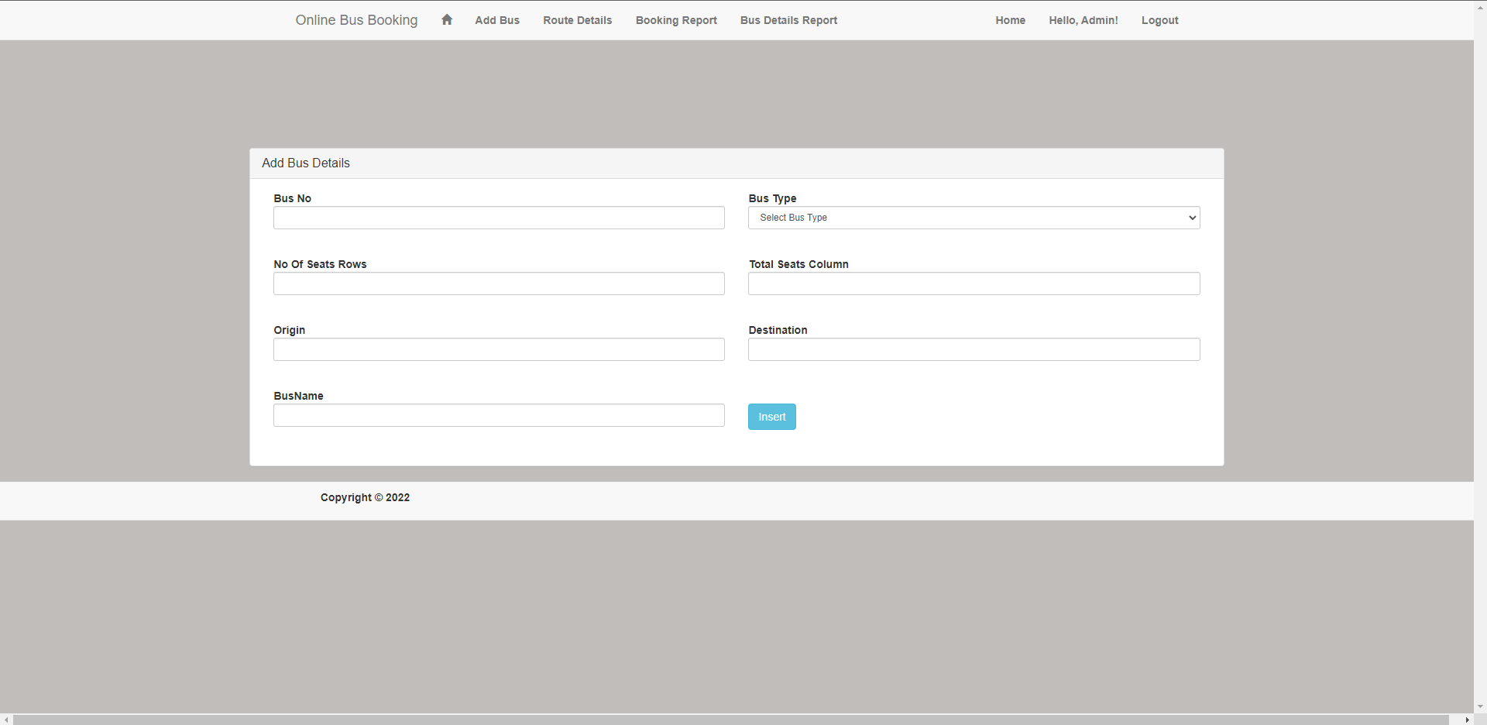Activate the BusName text field
Screen dimensions: 1487x725
pos(499,415)
